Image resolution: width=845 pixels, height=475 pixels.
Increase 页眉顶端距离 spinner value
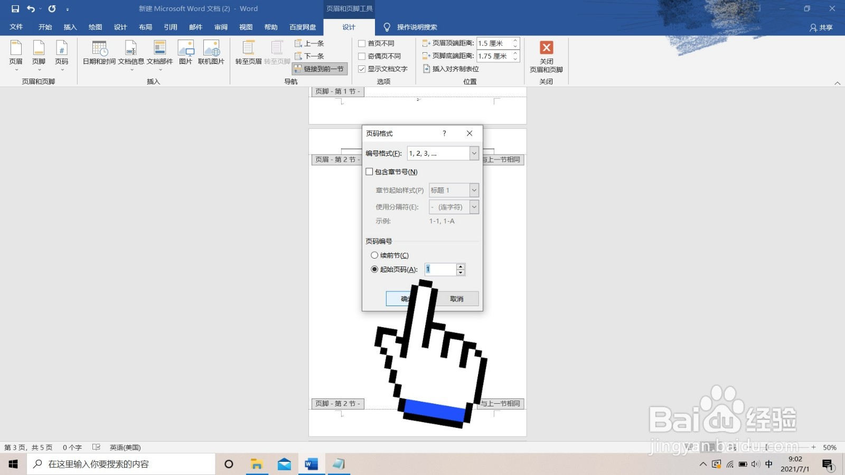[515, 40]
